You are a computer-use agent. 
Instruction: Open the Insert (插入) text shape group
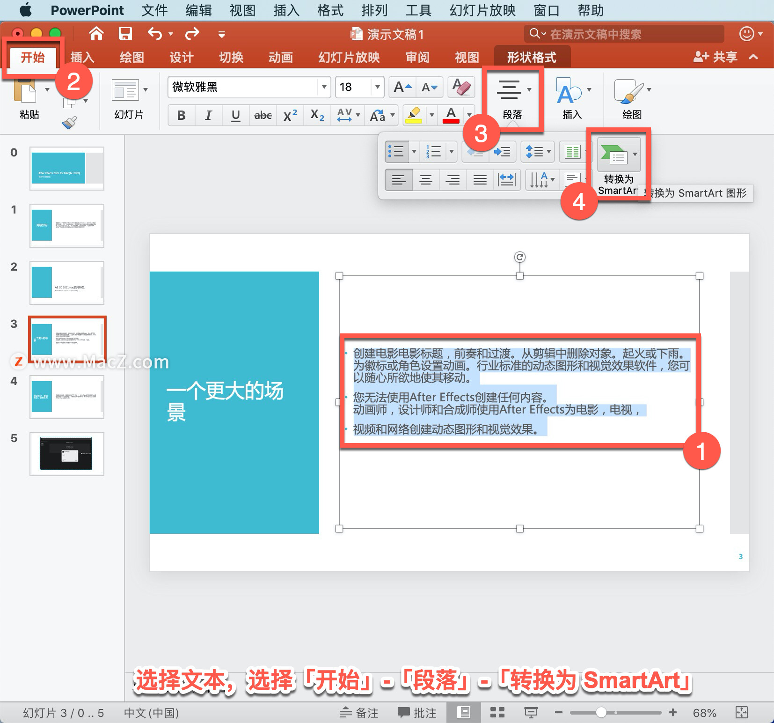click(x=572, y=99)
